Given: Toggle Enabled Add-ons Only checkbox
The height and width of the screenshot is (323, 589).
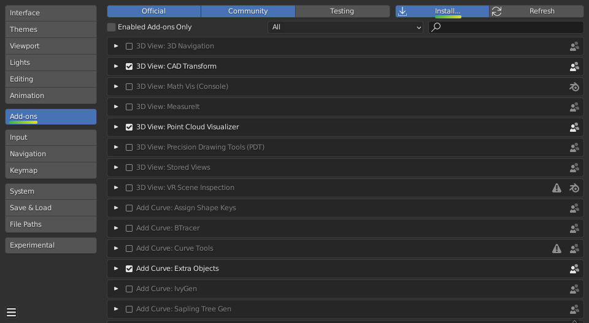Looking at the screenshot, I should coord(111,27).
